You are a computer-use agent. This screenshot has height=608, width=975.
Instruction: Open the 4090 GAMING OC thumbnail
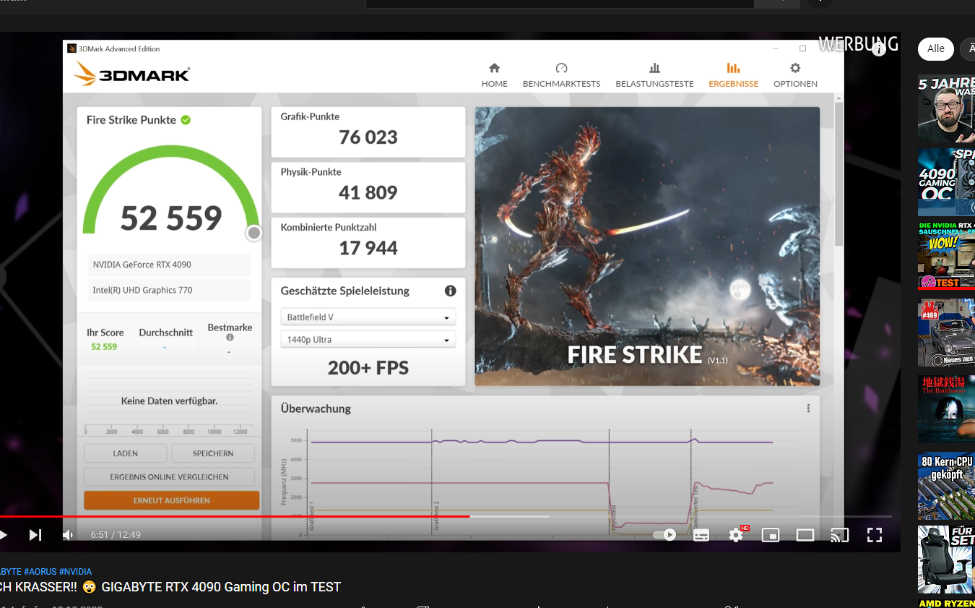pyautogui.click(x=946, y=182)
